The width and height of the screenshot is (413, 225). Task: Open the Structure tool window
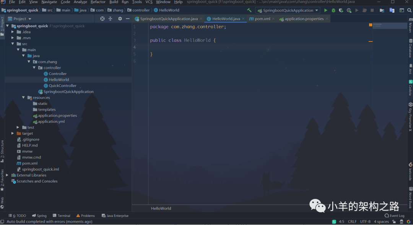[x=2, y=151]
